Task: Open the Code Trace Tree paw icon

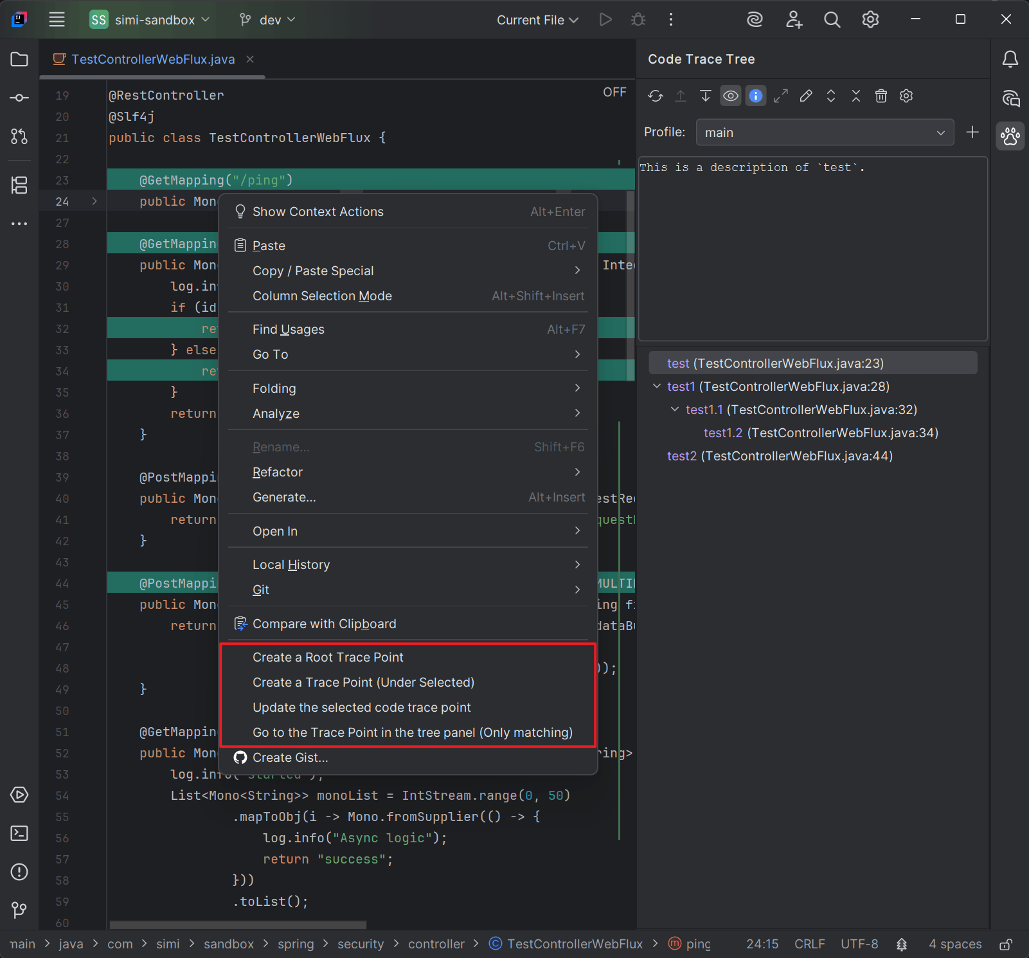Action: point(1010,136)
